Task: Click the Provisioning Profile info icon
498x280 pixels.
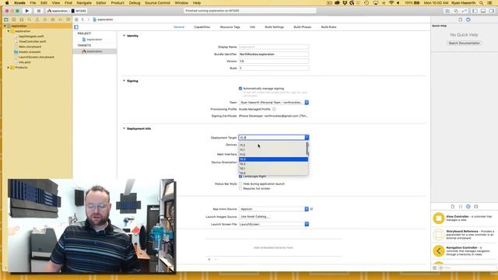Action: (274, 109)
